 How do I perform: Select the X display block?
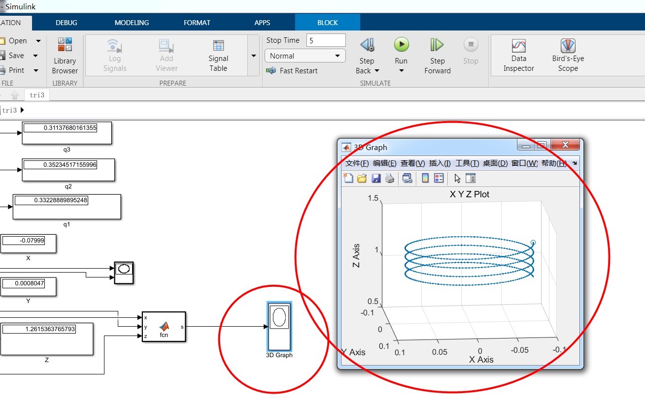pyautogui.click(x=28, y=244)
